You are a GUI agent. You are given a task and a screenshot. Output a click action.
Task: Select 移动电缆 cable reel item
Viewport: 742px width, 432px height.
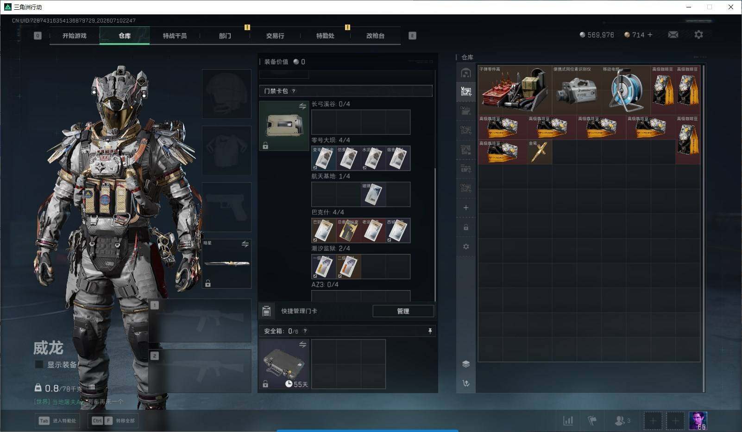tap(625, 90)
